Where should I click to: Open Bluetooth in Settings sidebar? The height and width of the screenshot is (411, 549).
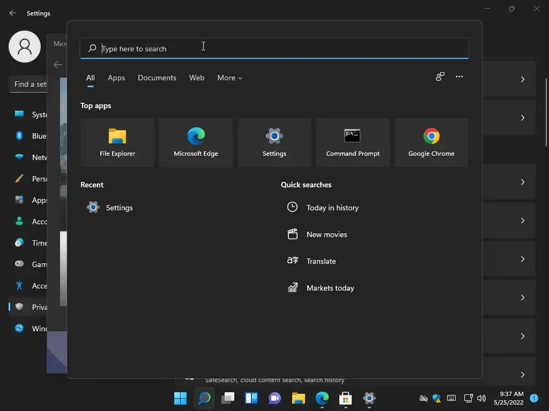(x=28, y=136)
